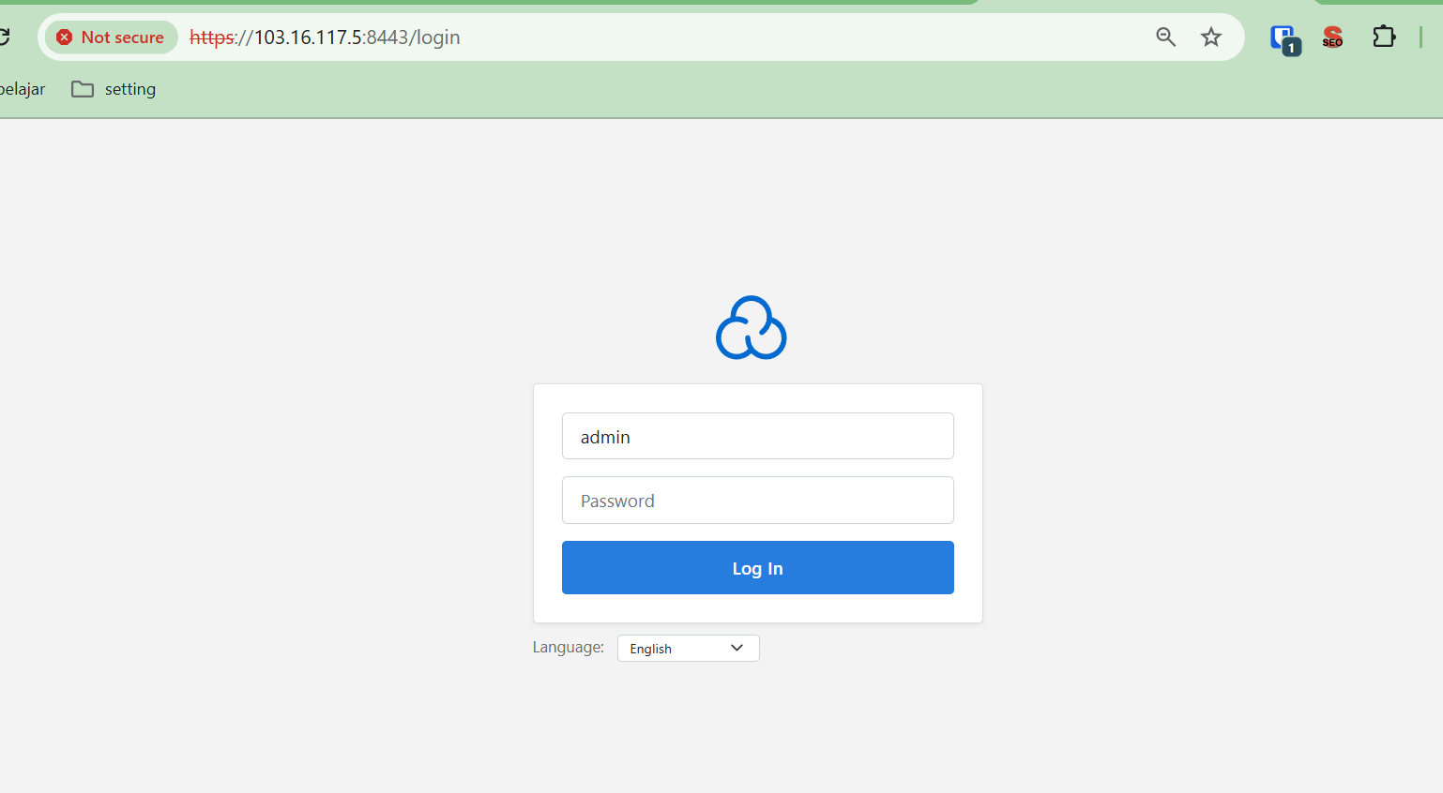Focus the username field containing admin

758,436
